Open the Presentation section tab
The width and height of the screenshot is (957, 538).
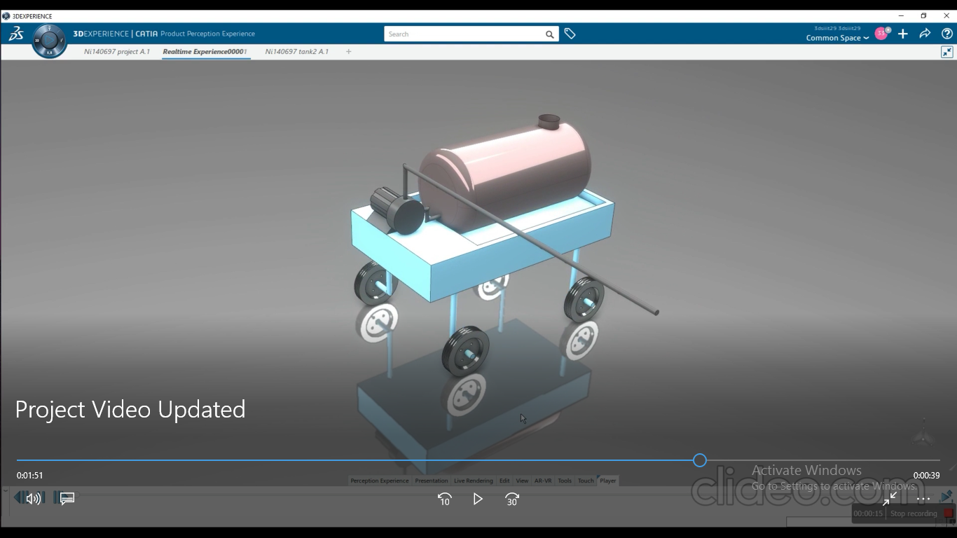point(432,481)
